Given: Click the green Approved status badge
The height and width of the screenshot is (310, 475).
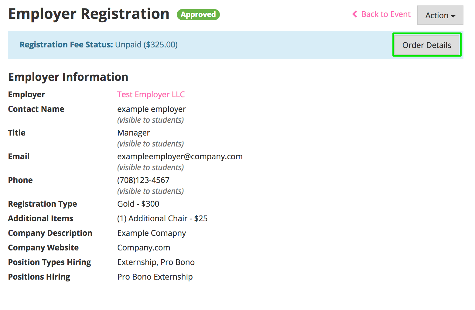Looking at the screenshot, I should click(198, 15).
